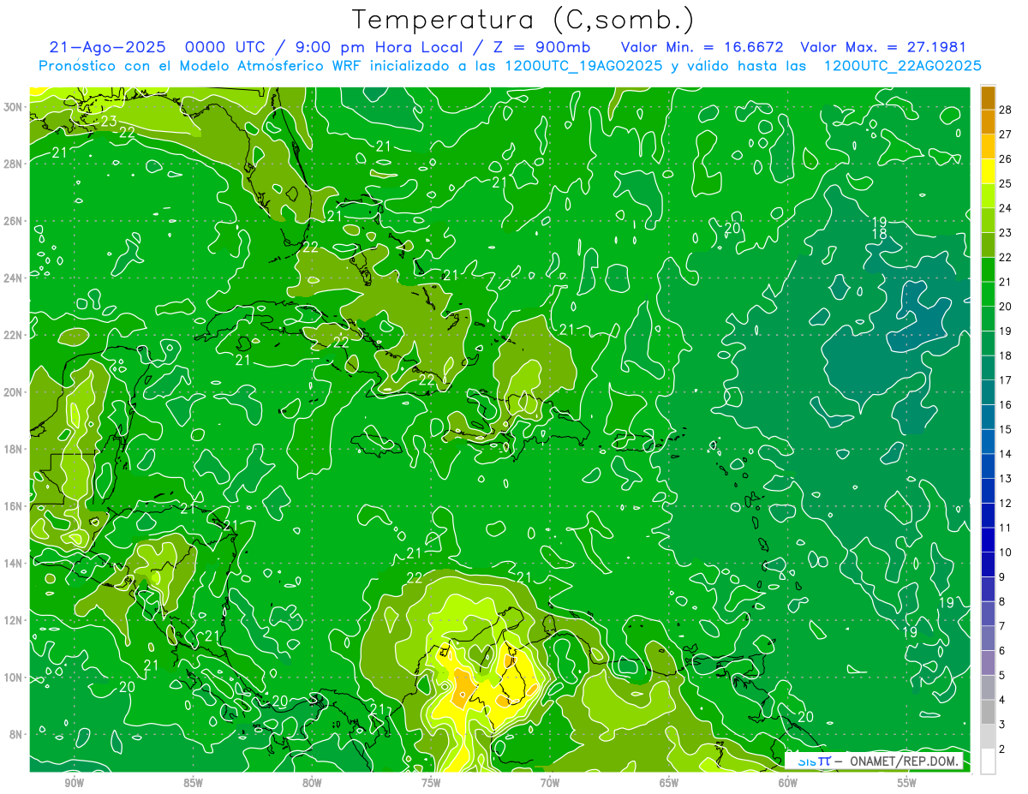
Task: Click the 18N latitude axis label
Action: click(x=15, y=449)
